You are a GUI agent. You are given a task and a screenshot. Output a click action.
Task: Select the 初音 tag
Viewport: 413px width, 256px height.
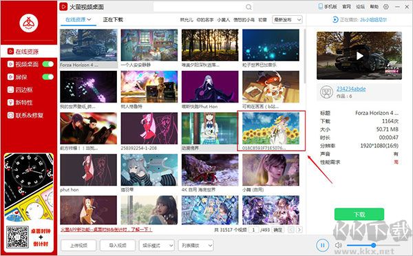click(262, 20)
